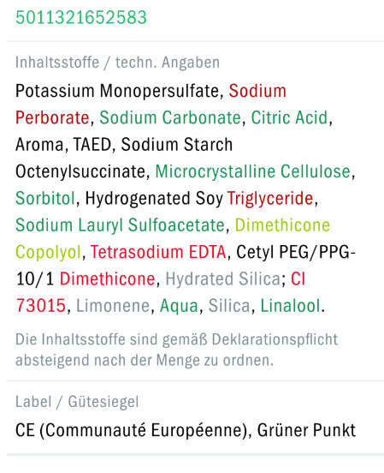The image size is (384, 473).
Task: Click the Sodium Perborate ingredient link
Action: point(257,91)
